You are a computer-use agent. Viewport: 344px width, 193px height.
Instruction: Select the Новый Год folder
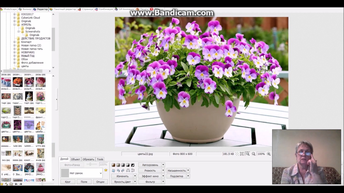[28, 56]
